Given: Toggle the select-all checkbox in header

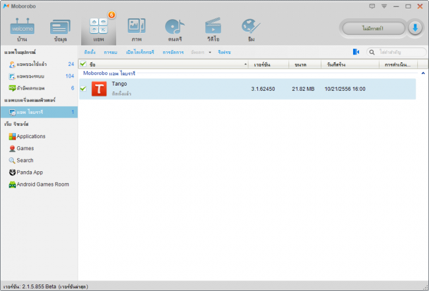Looking at the screenshot, I should 83,64.
